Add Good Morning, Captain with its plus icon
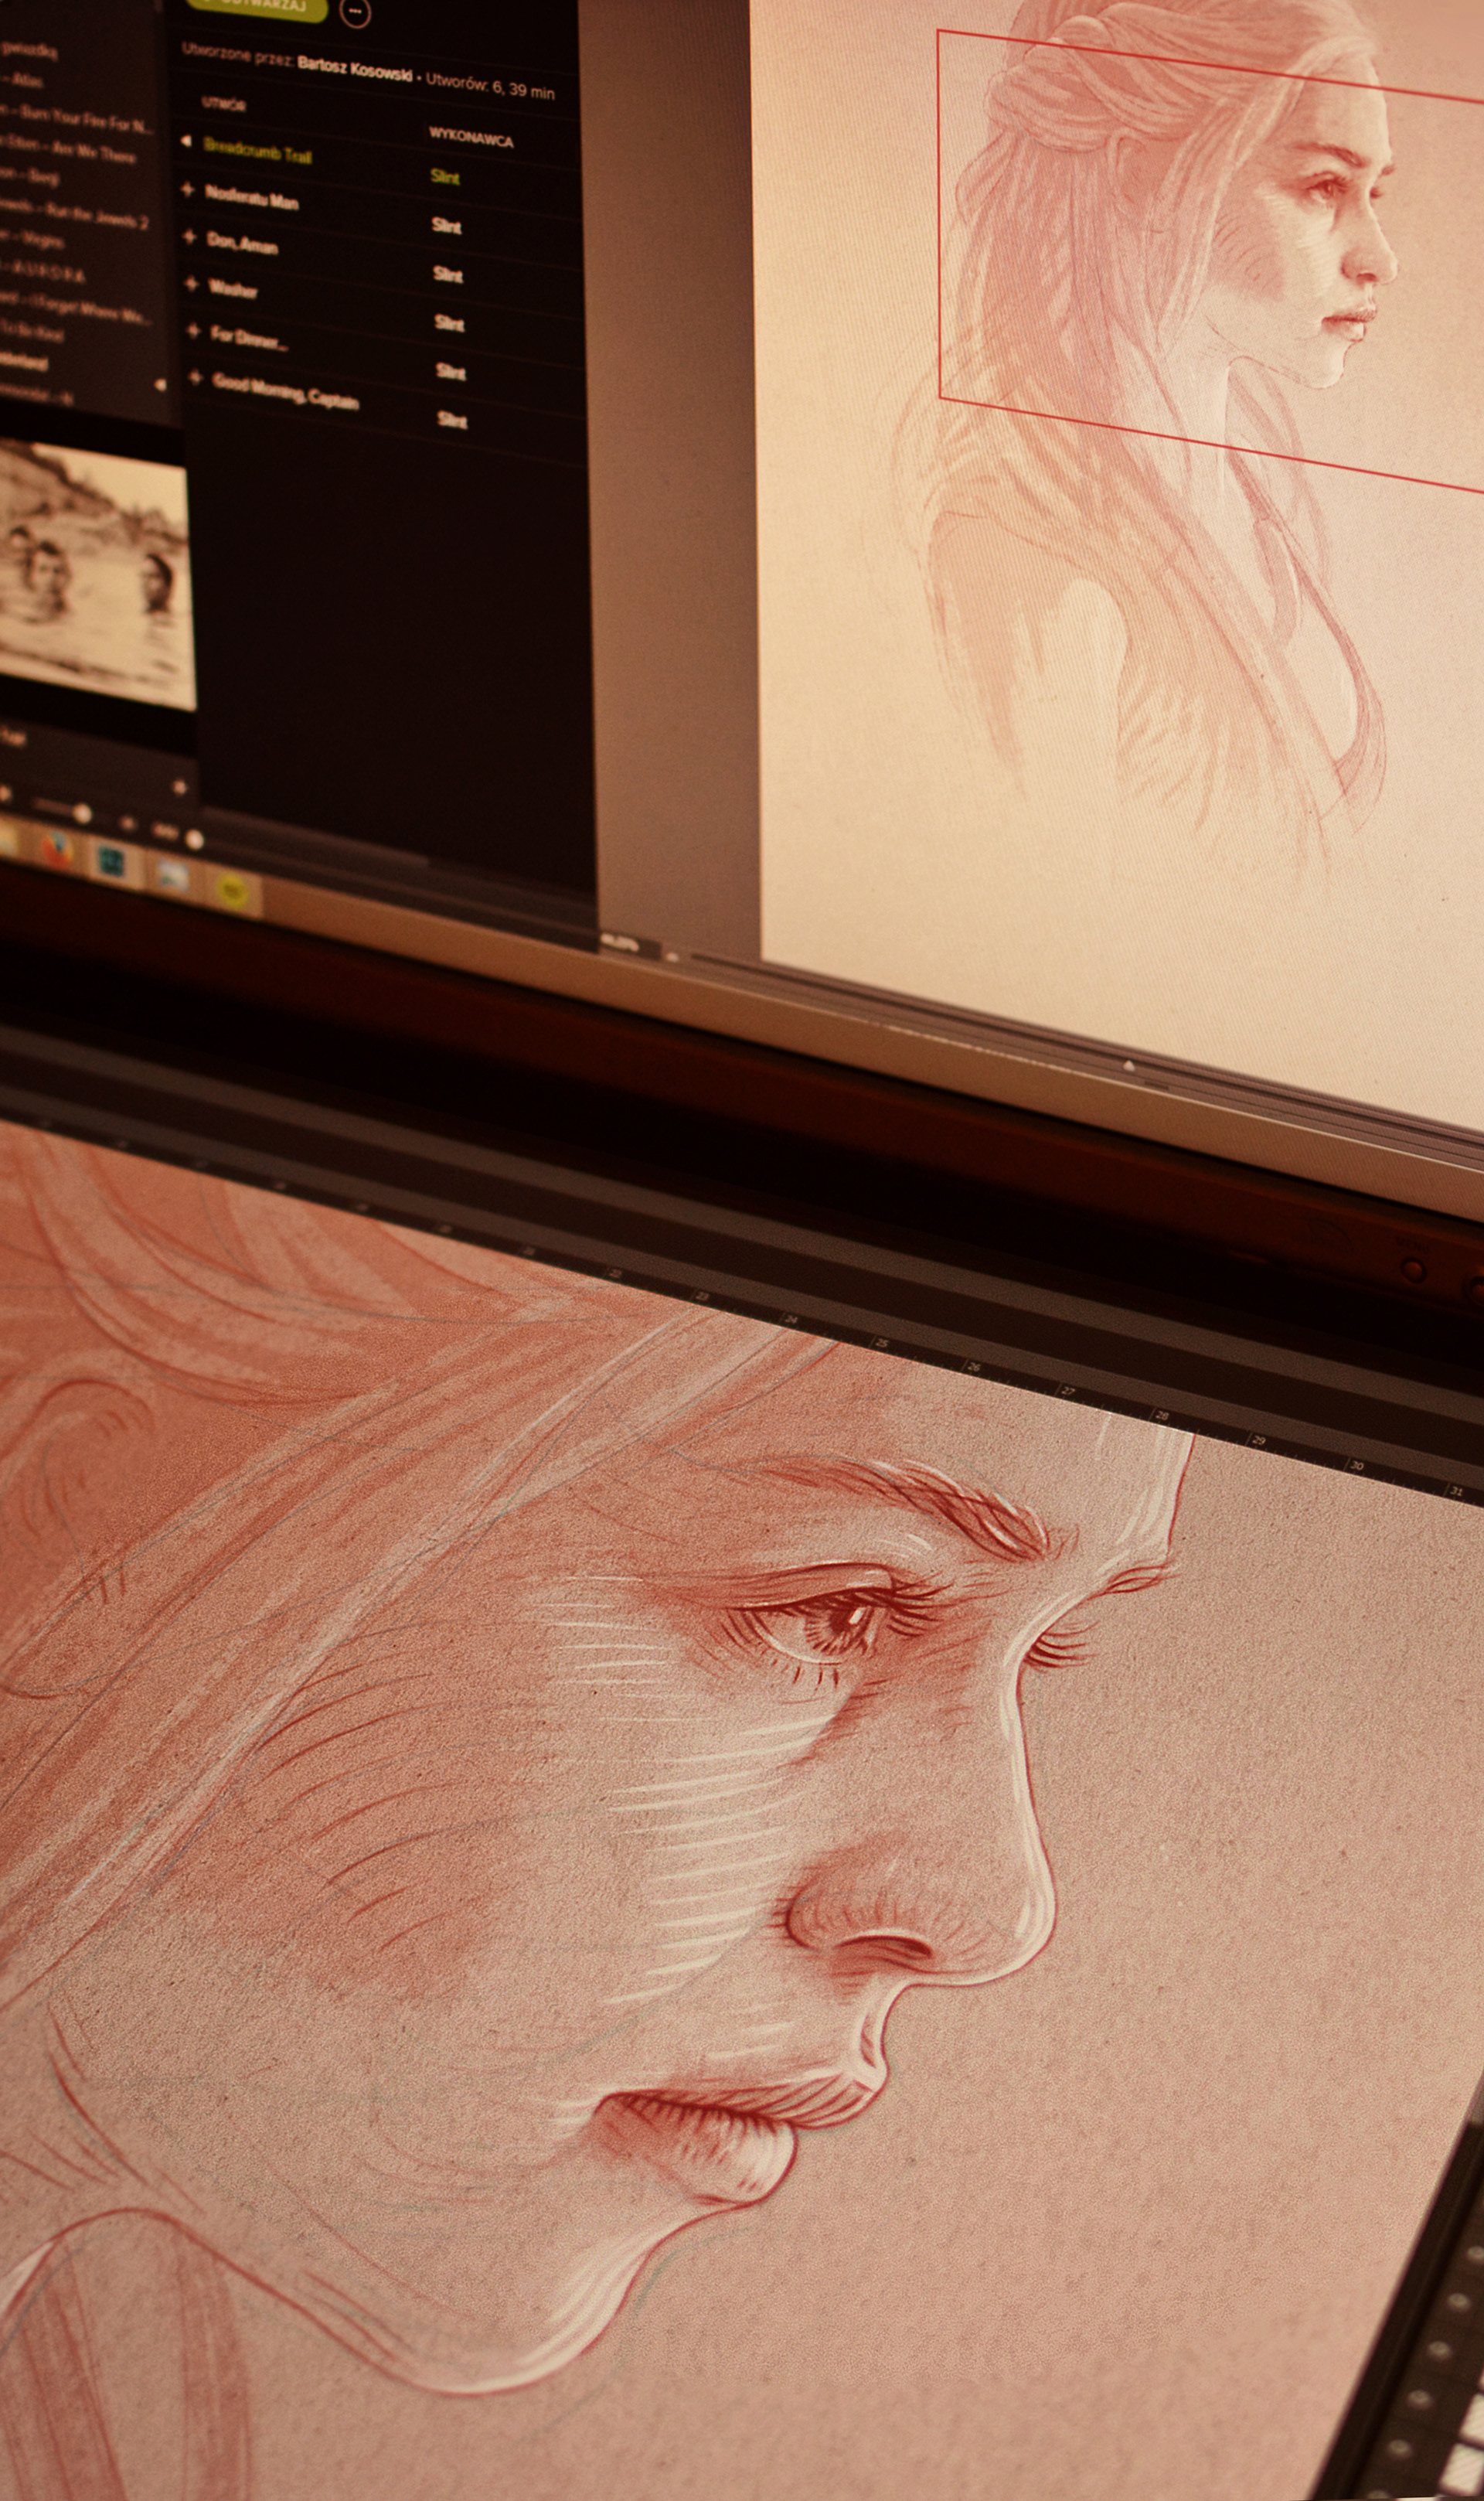The image size is (1484, 2501). [196, 379]
